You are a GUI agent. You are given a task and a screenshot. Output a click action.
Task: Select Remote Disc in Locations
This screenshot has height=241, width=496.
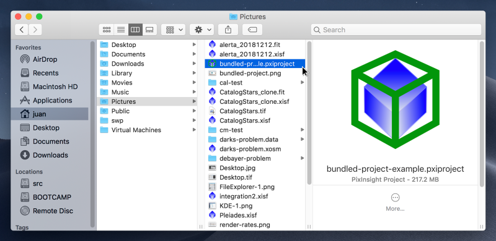[50, 211]
